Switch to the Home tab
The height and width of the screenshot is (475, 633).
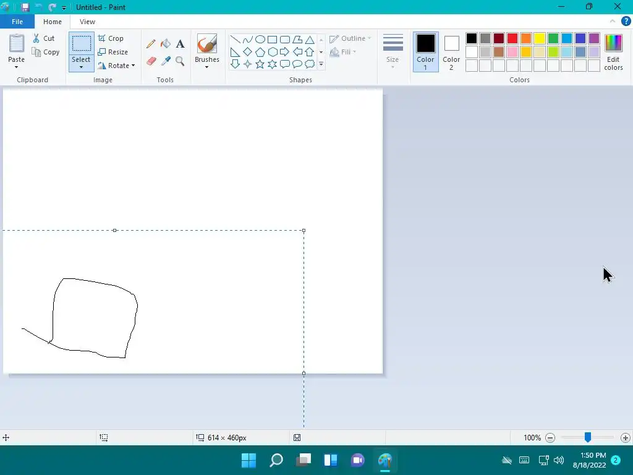tap(53, 22)
